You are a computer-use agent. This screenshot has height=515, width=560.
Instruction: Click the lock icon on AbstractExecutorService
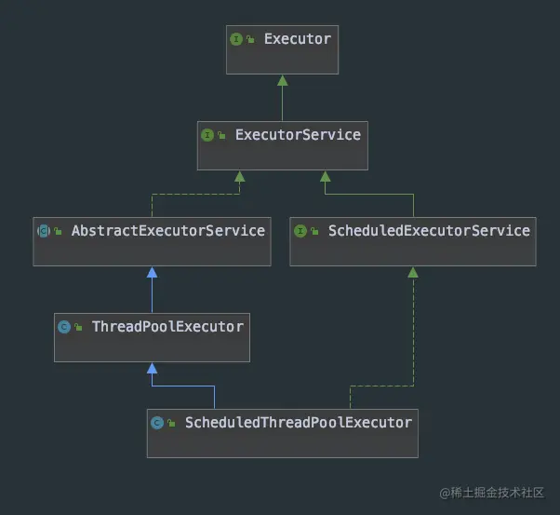click(58, 231)
